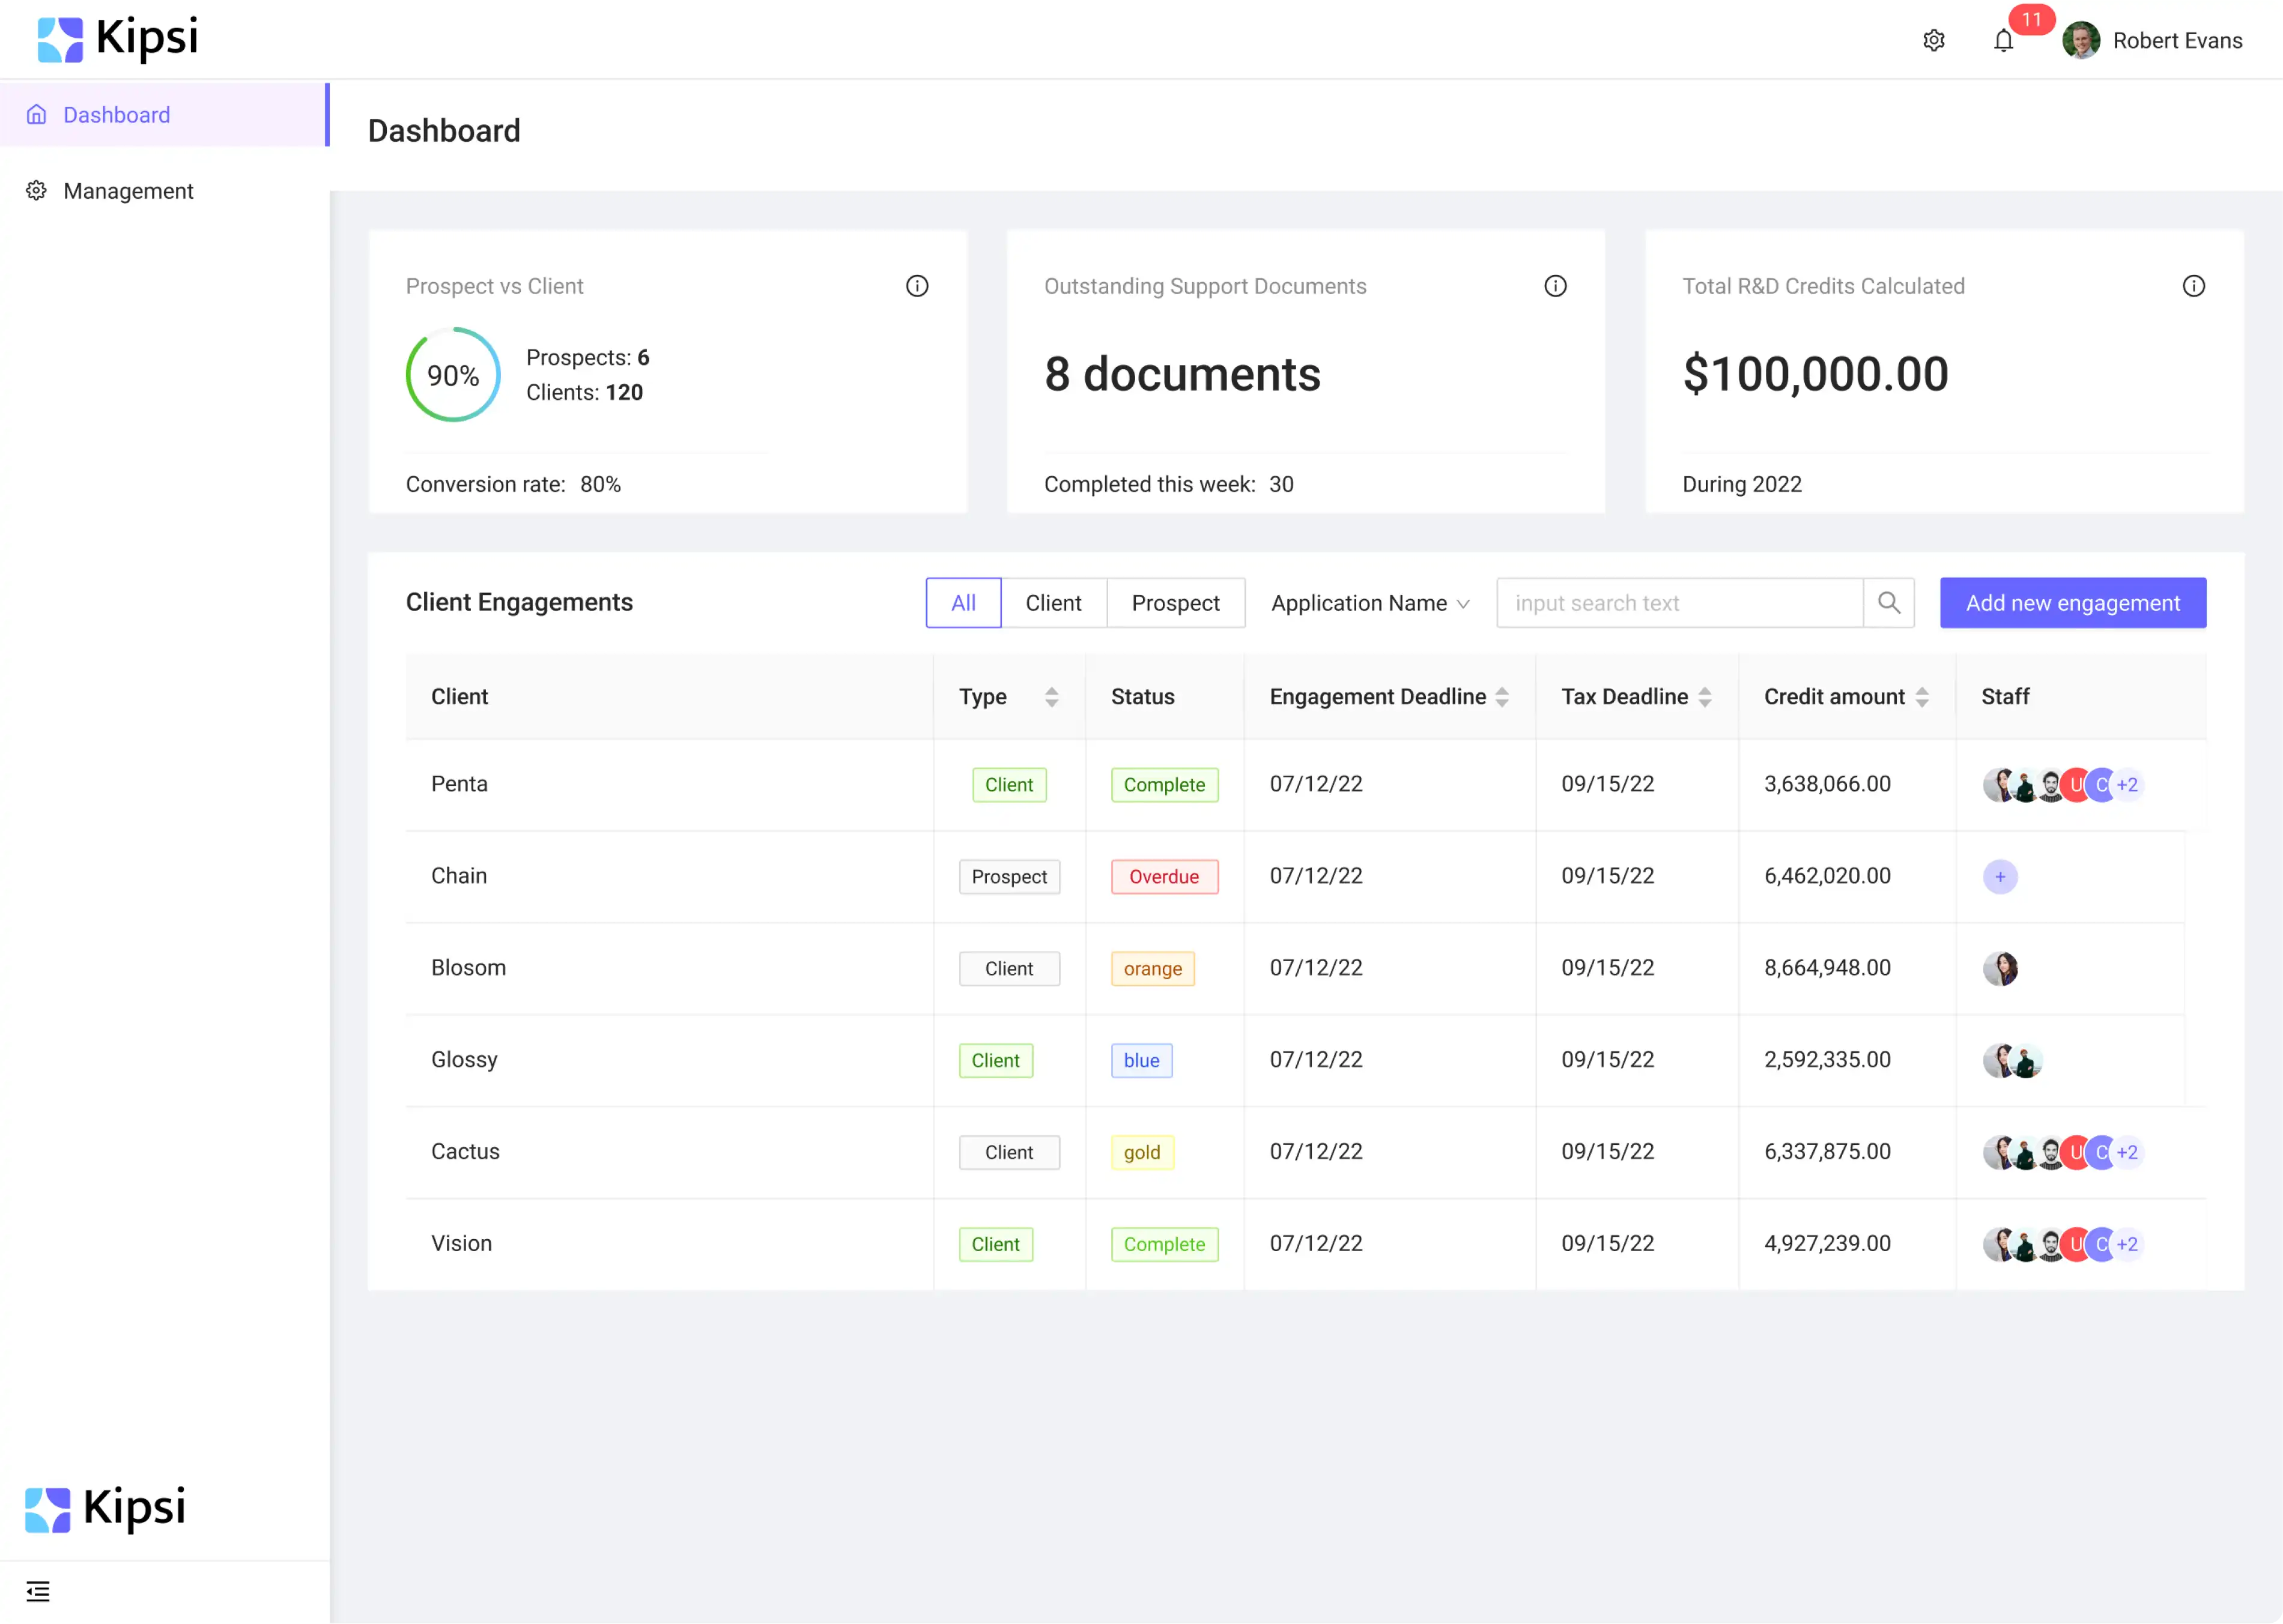
Task: Open Management in the sidebar
Action: (x=128, y=191)
